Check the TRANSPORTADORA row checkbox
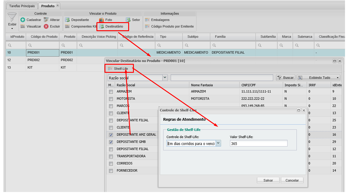Viewport: 348px width, 195px height. tap(111, 157)
